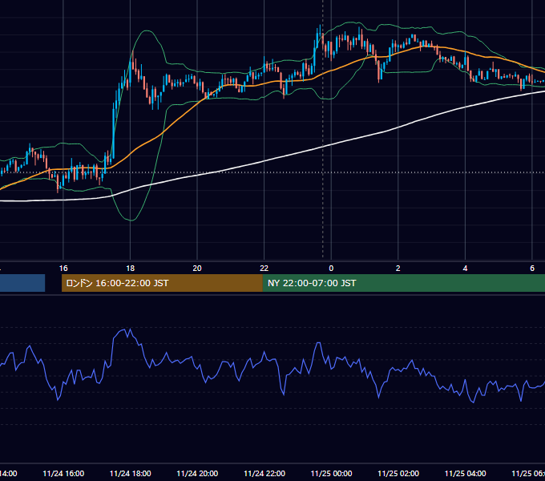The image size is (545, 481).
Task: Click the 11/24 20:00 time label
Action: (x=197, y=473)
